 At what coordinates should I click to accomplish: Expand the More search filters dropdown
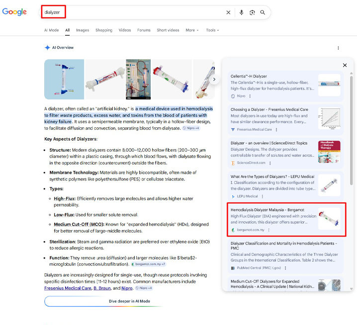pos(192,30)
